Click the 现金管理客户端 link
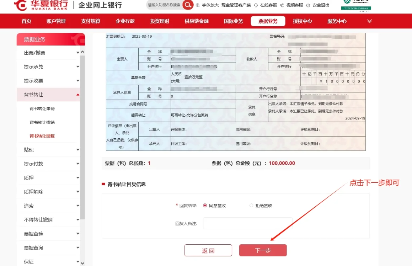Viewport: 412px width, 266px height. click(x=236, y=5)
